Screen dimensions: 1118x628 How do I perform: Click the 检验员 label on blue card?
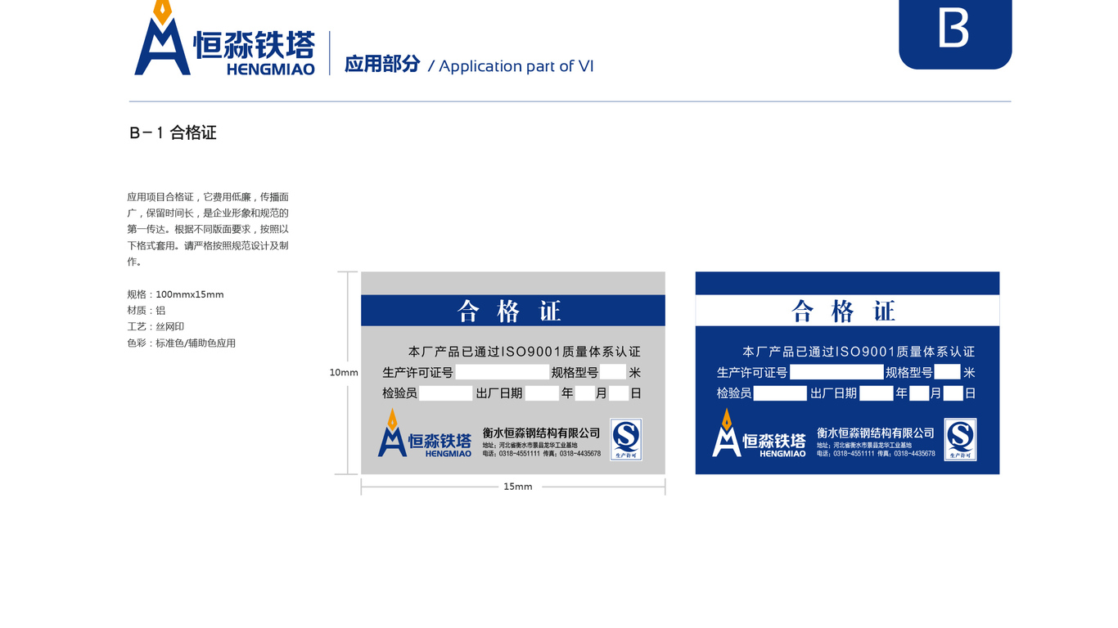(x=734, y=393)
